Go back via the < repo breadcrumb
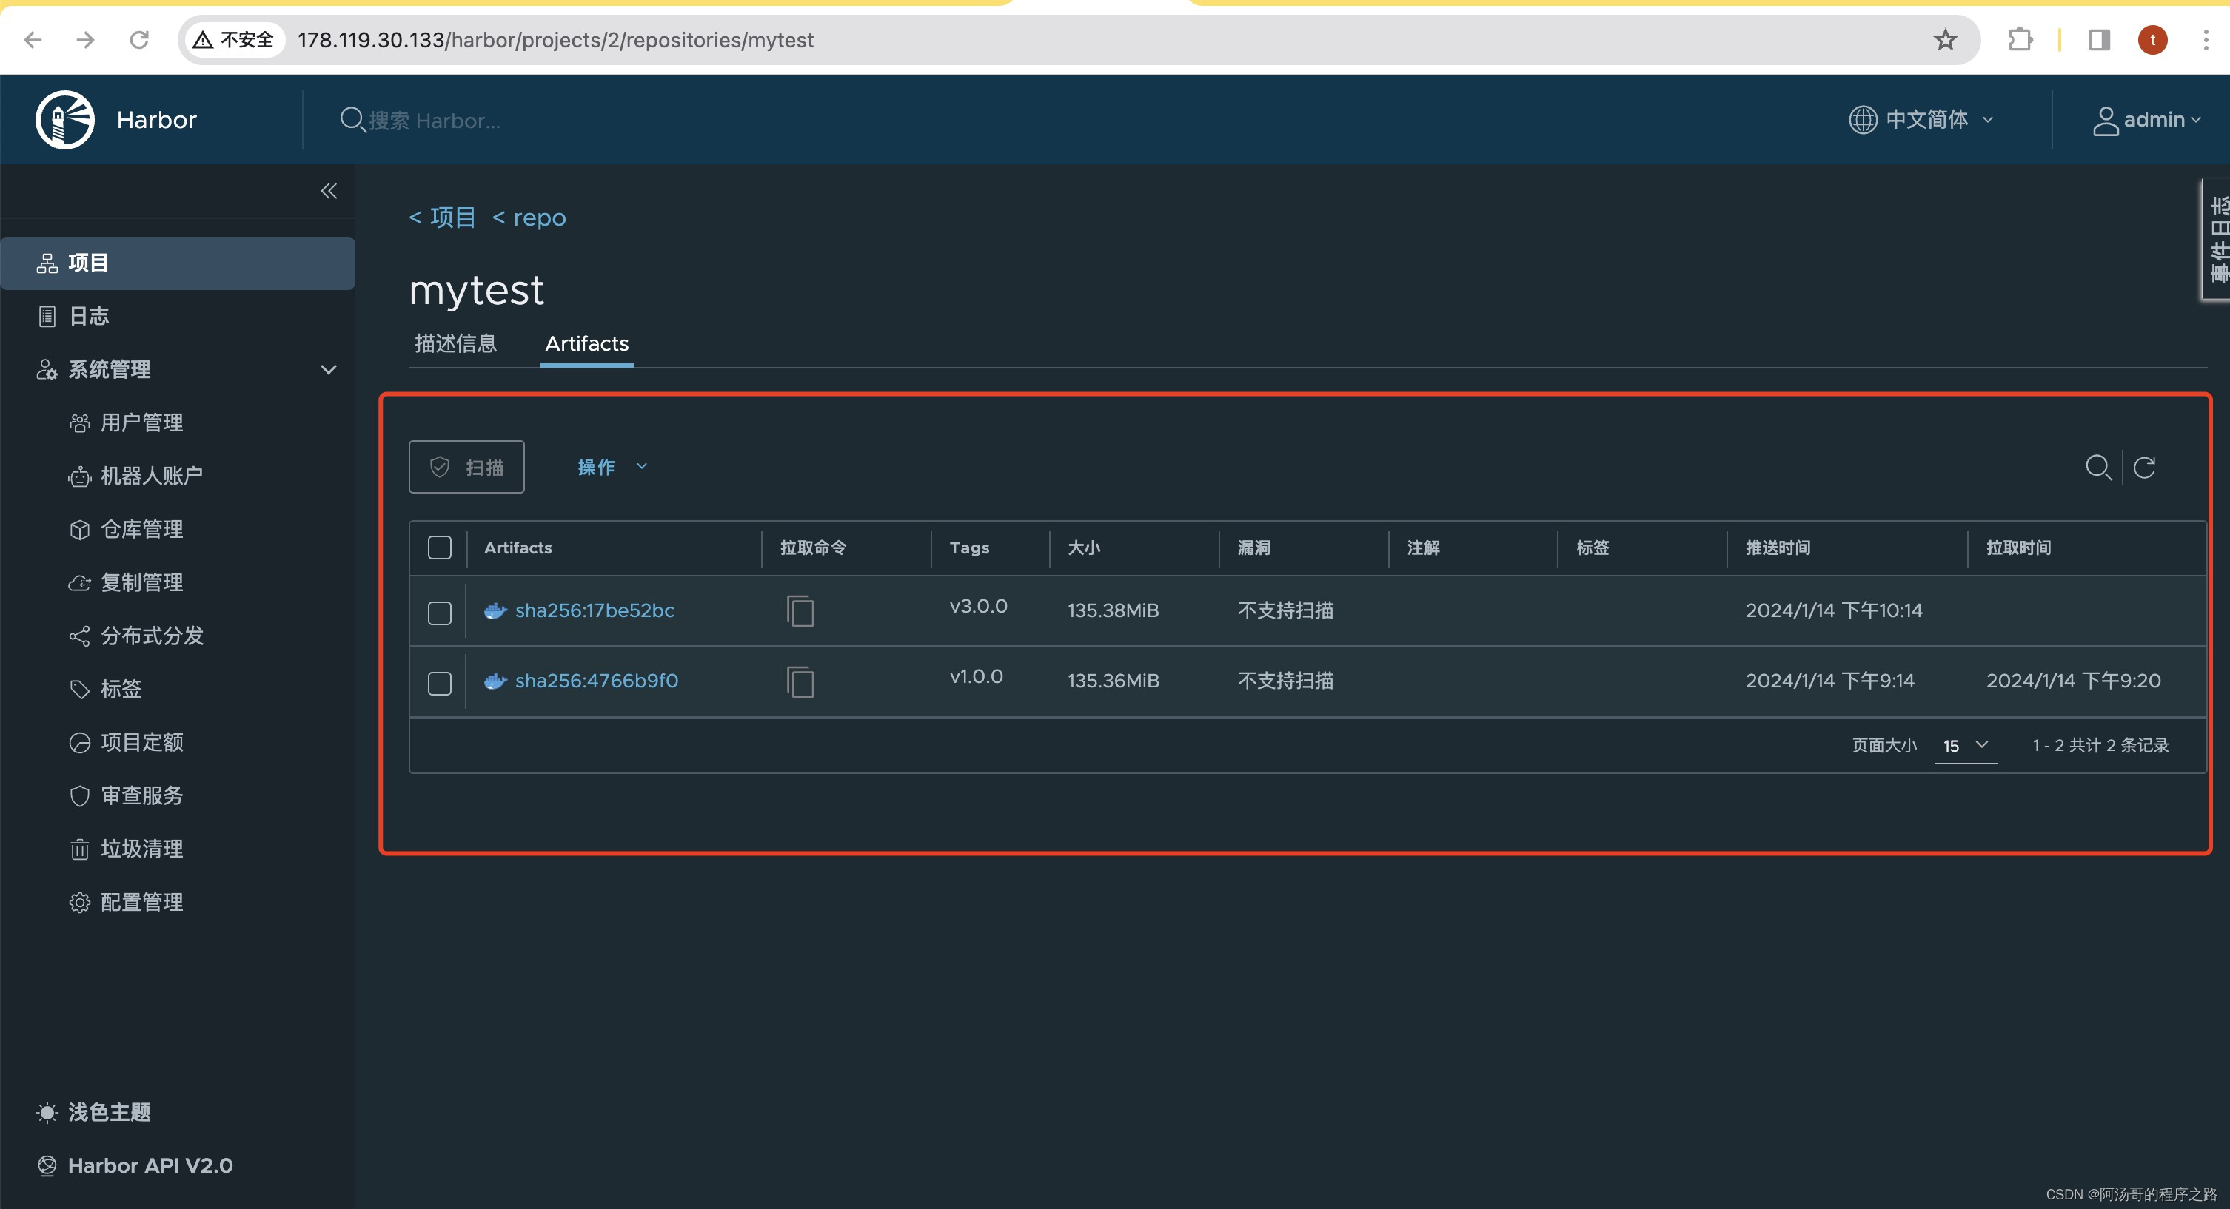2230x1209 pixels. point(529,218)
